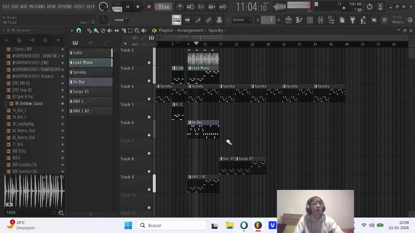Viewport: 415px width, 233px height.
Task: Open the plugin picker plug icon
Action: point(352,20)
